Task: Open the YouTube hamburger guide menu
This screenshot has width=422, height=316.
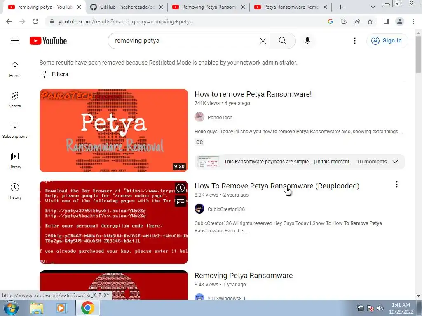Action: coord(15,41)
